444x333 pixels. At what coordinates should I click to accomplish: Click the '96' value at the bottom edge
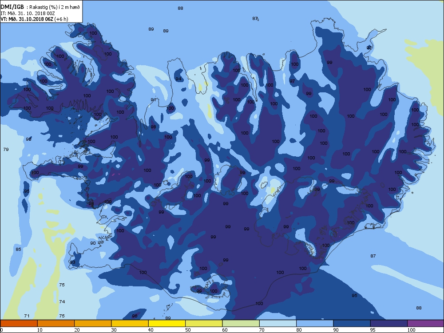point(135,316)
